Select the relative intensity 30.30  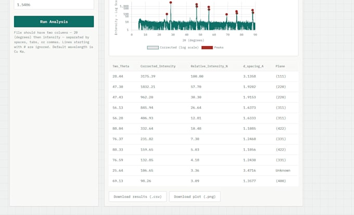[x=196, y=97]
